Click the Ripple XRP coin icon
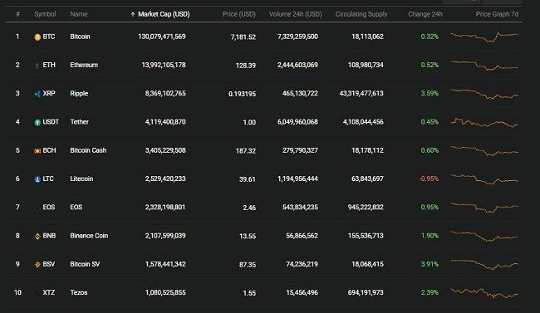 tap(37, 94)
